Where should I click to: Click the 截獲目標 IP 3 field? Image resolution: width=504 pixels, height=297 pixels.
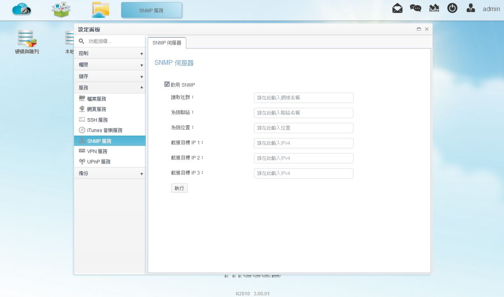(304, 173)
